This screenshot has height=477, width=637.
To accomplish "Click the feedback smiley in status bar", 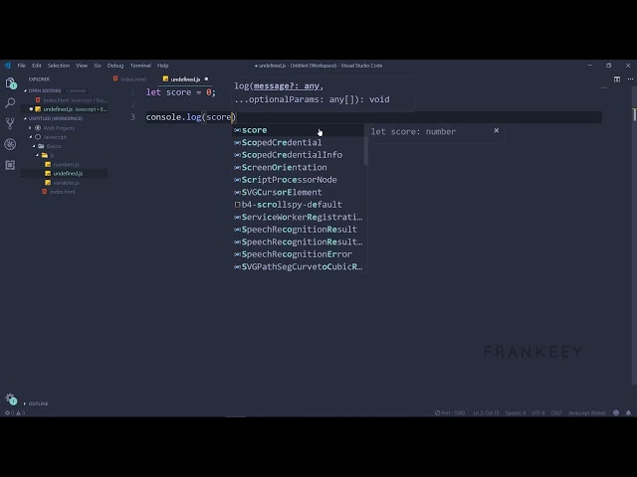I will coord(616,413).
